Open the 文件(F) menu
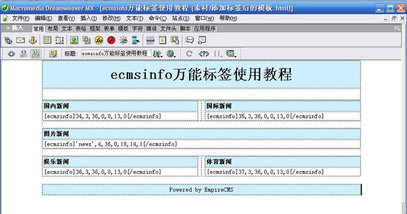This screenshot has height=214, width=407. coord(20,18)
